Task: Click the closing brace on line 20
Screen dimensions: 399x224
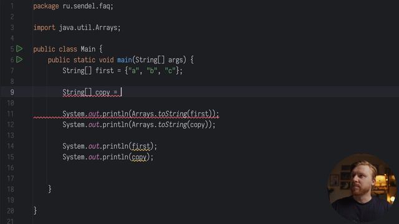Action: coord(35,211)
